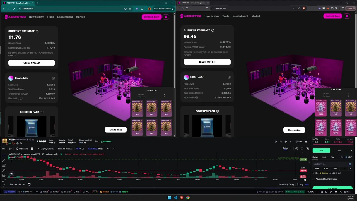Click Claim $WEED in right Brave window
357x201 pixels.
pos(207,62)
